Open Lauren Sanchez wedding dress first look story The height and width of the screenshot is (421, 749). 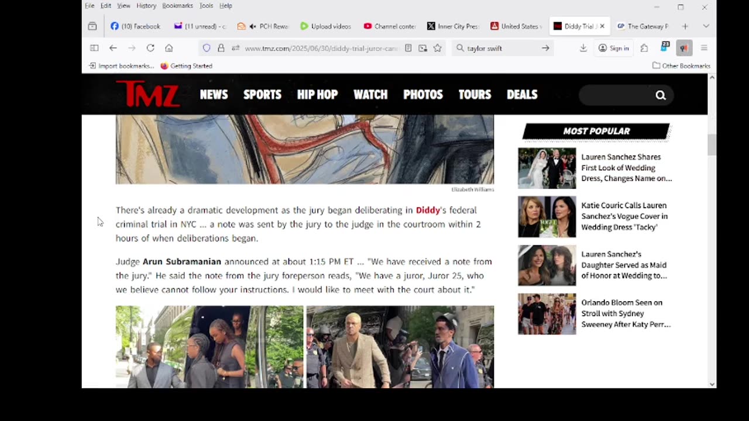pos(595,168)
